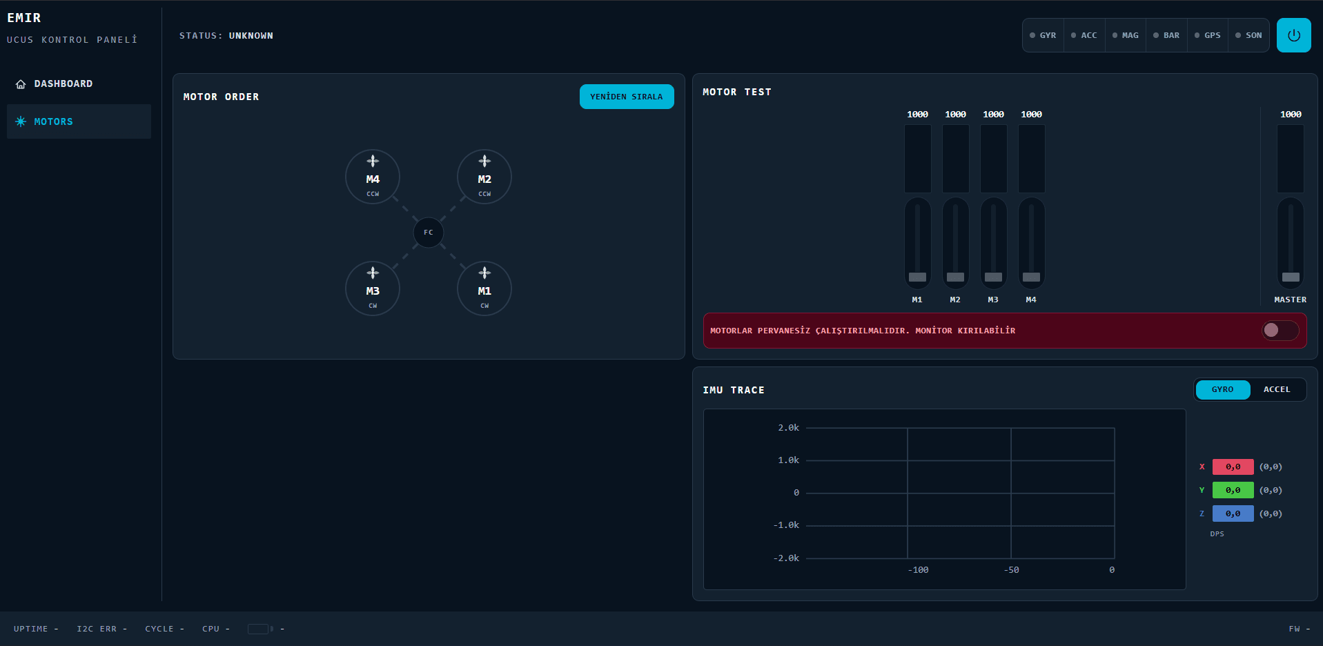Click the M3 motor slider
Screen dimensions: 1323x646
(x=993, y=243)
